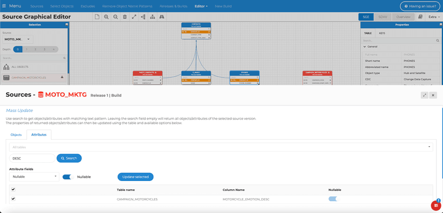Open New Build menu item
Screen dimensions: 443x213
point(223,6)
